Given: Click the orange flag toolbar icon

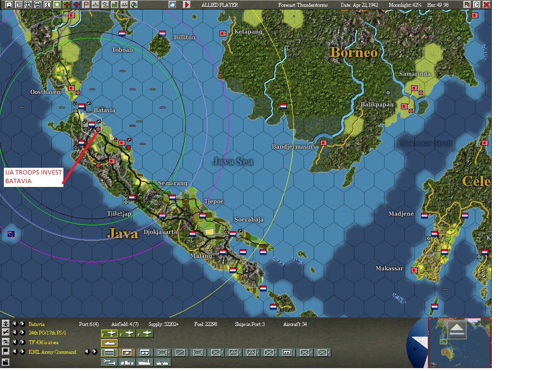Looking at the screenshot, I should tap(86, 4).
